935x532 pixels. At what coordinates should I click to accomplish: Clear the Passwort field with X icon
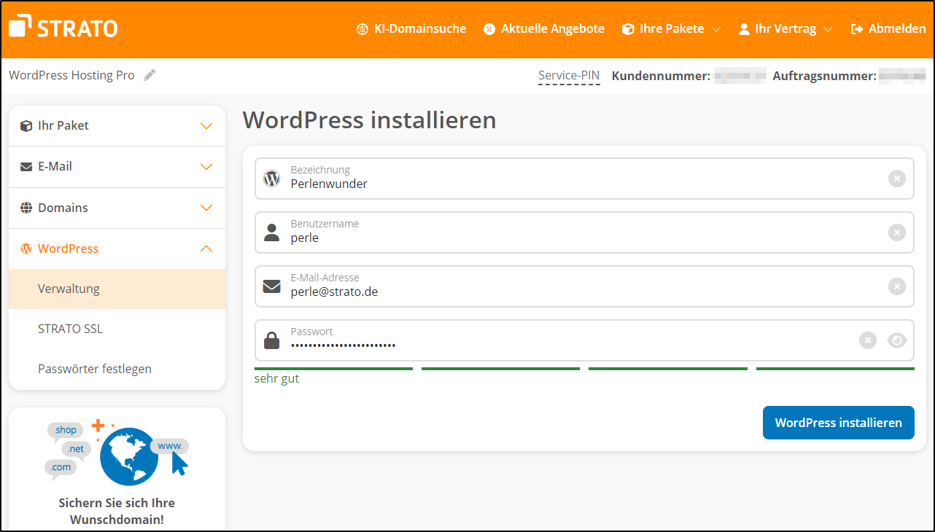pos(867,340)
